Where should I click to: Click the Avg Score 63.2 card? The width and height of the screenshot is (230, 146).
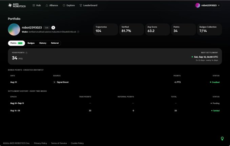coord(158,29)
